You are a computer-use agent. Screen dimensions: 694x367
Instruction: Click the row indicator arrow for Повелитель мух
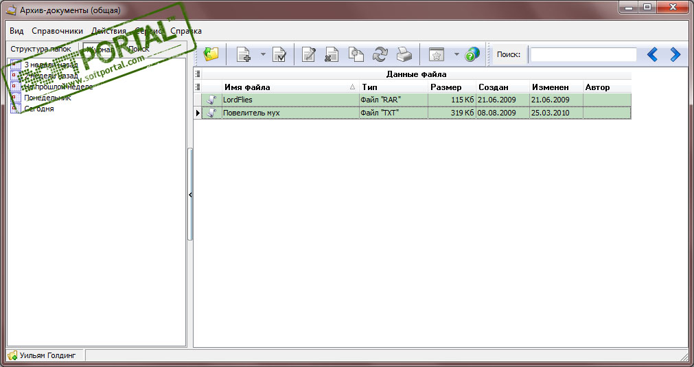click(x=198, y=113)
